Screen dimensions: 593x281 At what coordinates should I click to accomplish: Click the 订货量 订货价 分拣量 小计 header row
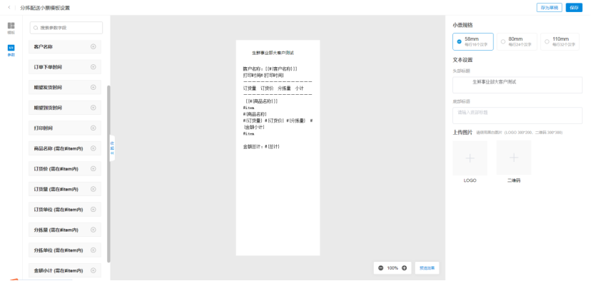pos(273,88)
